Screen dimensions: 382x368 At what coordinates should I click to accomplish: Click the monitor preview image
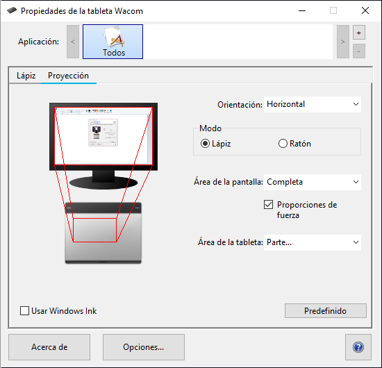point(103,146)
